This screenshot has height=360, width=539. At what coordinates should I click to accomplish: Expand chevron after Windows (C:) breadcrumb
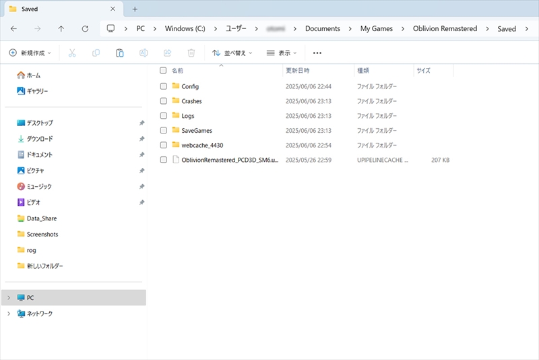pos(216,29)
